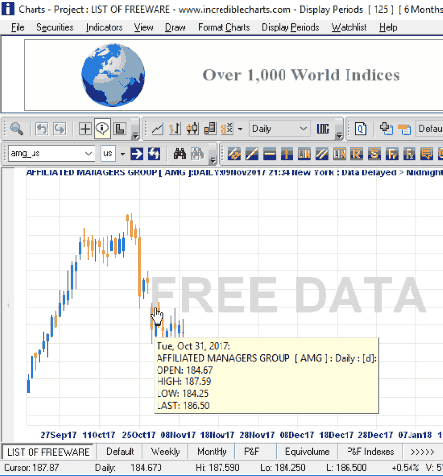Select the Fx Fibonacci extension icon

point(410,154)
